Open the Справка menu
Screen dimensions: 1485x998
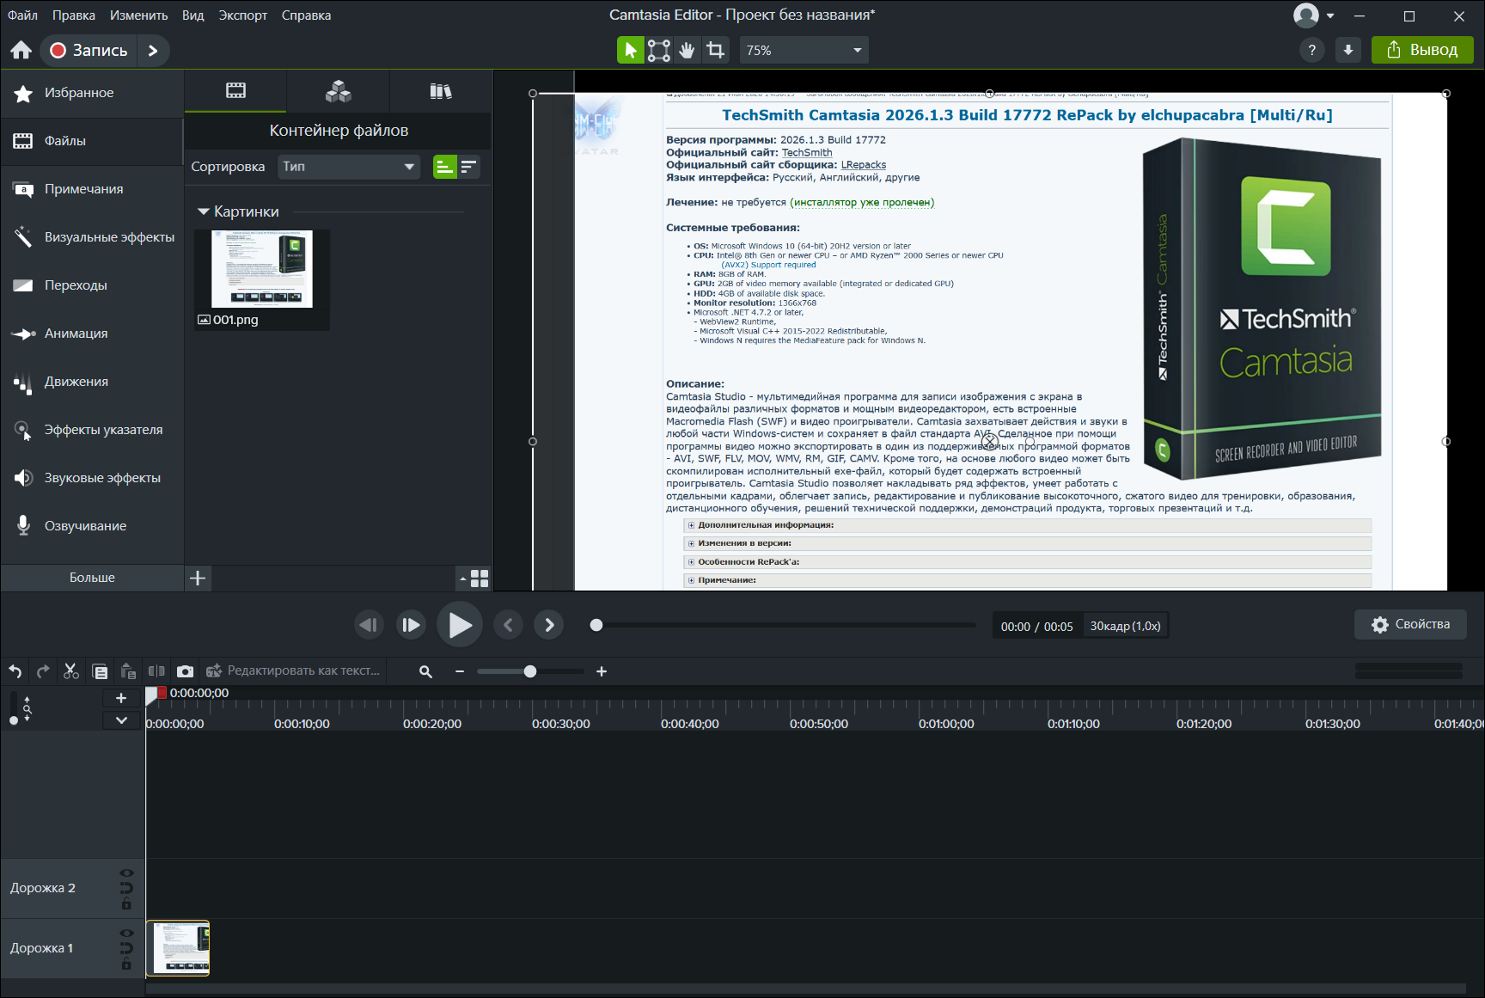307,15
